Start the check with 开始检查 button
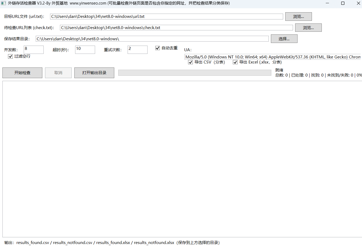 point(22,73)
